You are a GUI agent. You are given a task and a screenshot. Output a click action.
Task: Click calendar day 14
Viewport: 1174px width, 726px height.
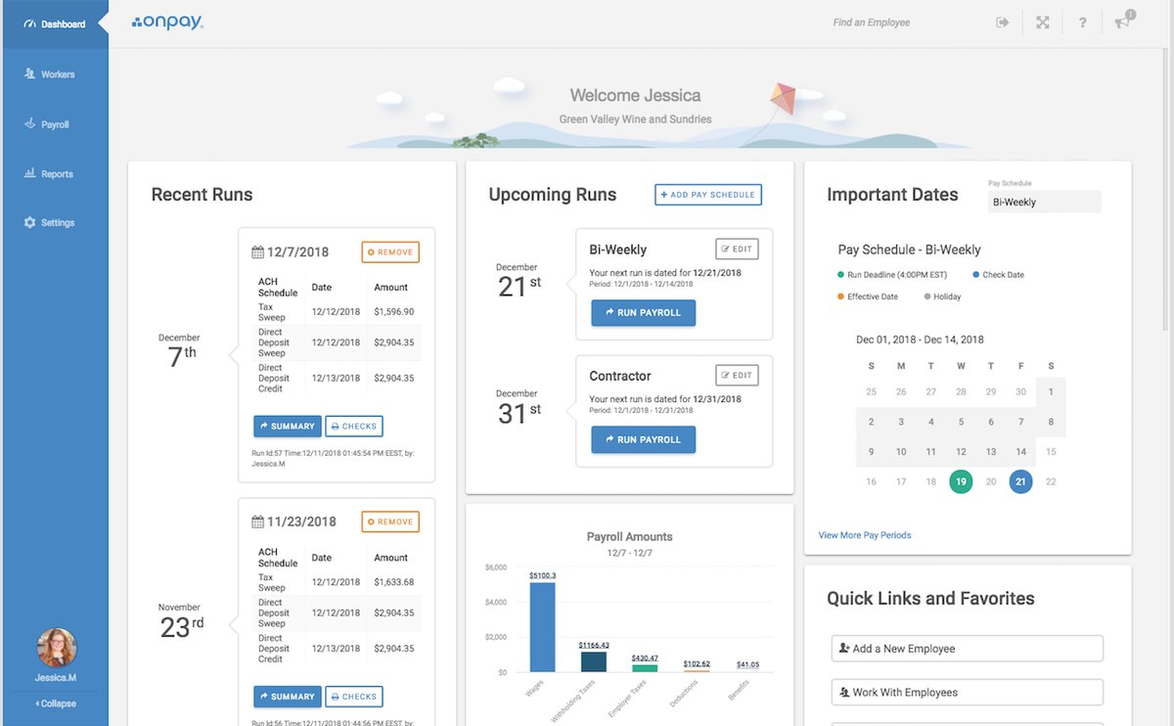(1020, 452)
